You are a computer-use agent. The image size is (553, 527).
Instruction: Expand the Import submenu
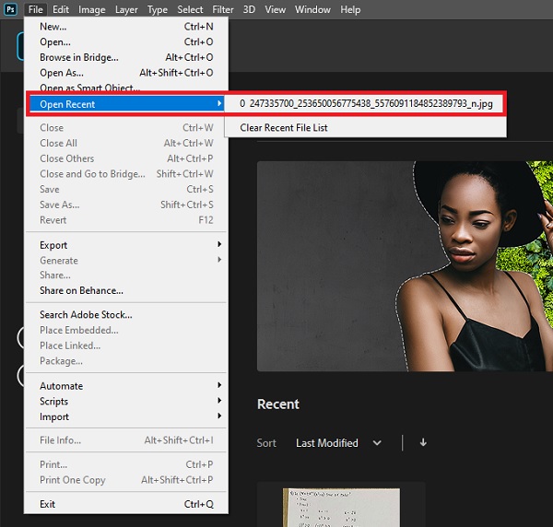126,417
